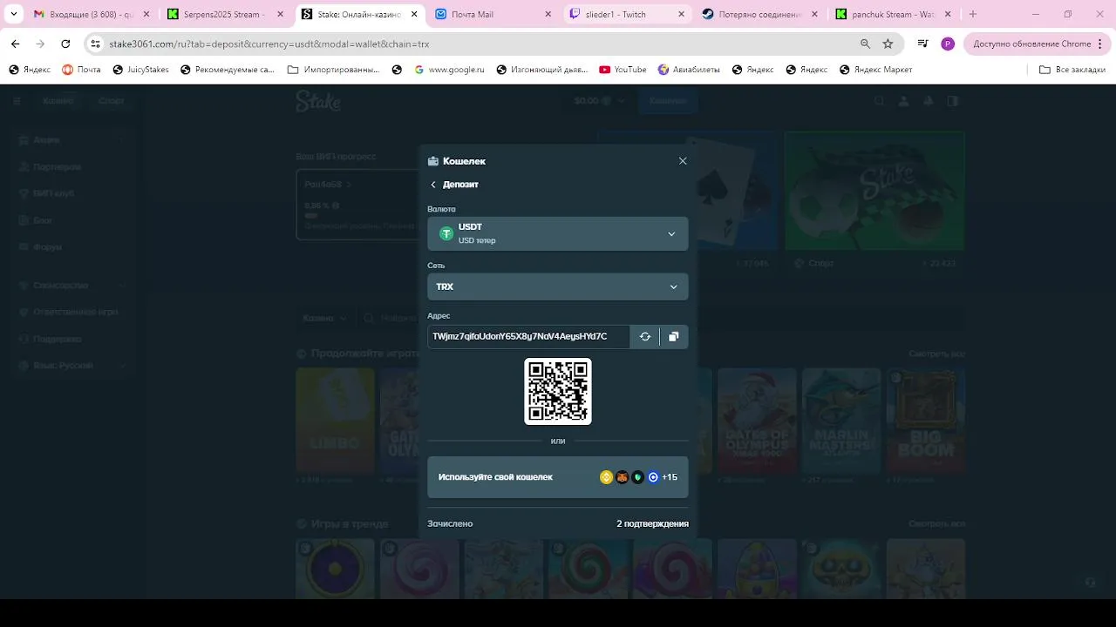Open ВИП клуб in the sidebar
The width and height of the screenshot is (1116, 627).
point(72,193)
